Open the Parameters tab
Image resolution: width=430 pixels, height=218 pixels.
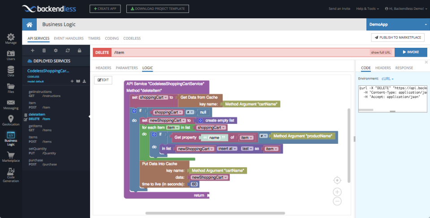pyautogui.click(x=127, y=68)
